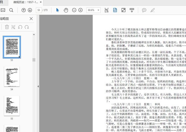Select page 53 thumbnail
Image resolution: width=186 pixels, height=132 pixels.
tap(12, 47)
